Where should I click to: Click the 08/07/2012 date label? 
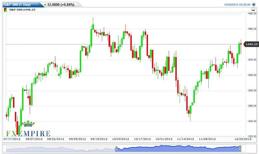(34, 139)
